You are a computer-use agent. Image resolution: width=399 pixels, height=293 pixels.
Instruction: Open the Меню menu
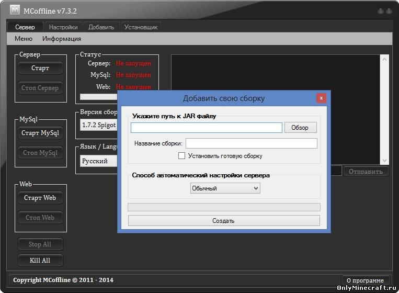coord(24,39)
